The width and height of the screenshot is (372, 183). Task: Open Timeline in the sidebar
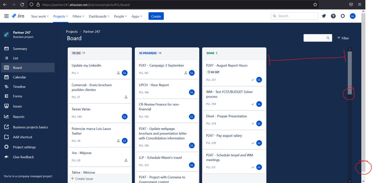[x=28, y=87]
